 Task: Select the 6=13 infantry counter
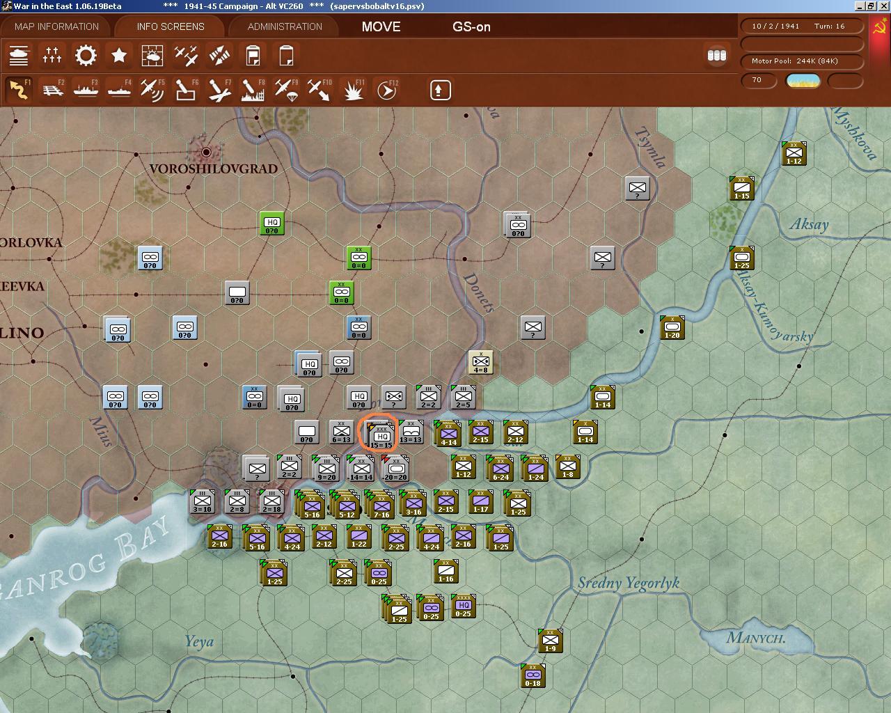[x=341, y=432]
